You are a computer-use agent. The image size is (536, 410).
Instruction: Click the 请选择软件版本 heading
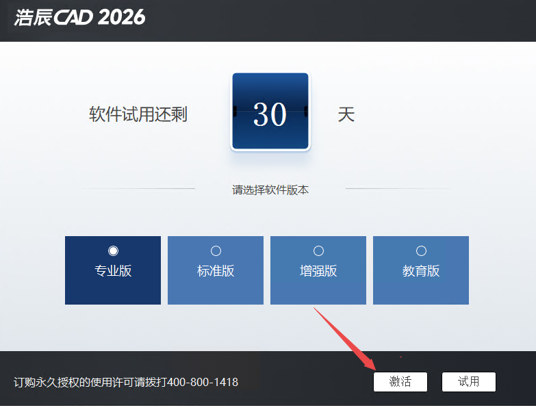(270, 190)
